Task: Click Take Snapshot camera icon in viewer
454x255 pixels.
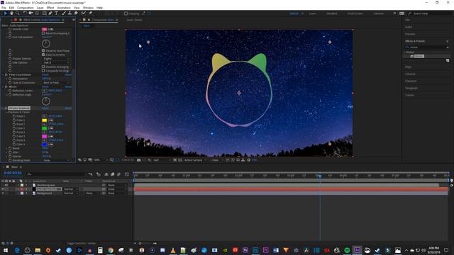Action: coord(139,160)
